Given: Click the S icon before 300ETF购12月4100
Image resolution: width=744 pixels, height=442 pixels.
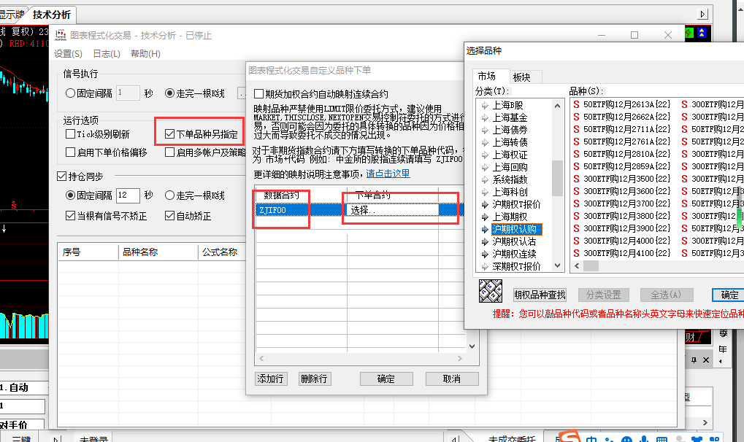Looking at the screenshot, I should pyautogui.click(x=576, y=253).
